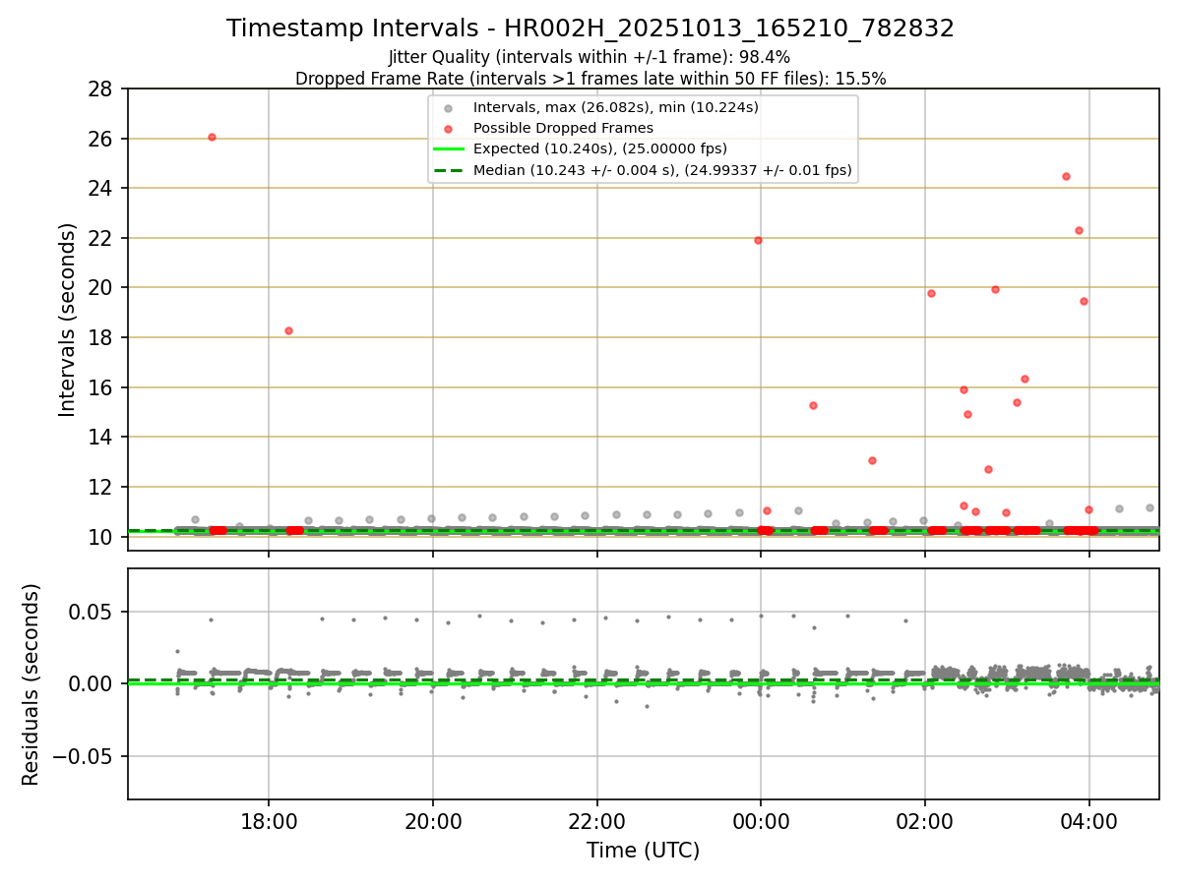This screenshot has height=885, width=1181.
Task: Click the red dropped-frame point near 16.3 seconds
Action: coord(1025,379)
